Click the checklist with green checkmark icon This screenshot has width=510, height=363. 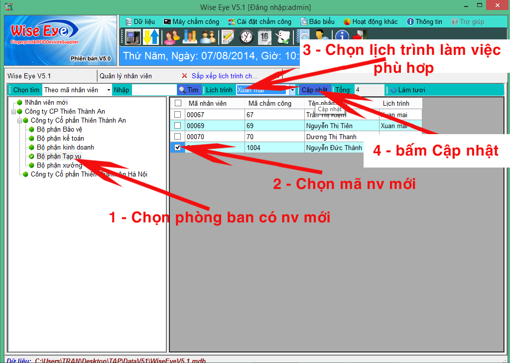282,37
